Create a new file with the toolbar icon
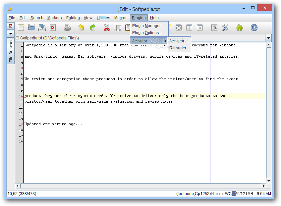 (x=21, y=27)
